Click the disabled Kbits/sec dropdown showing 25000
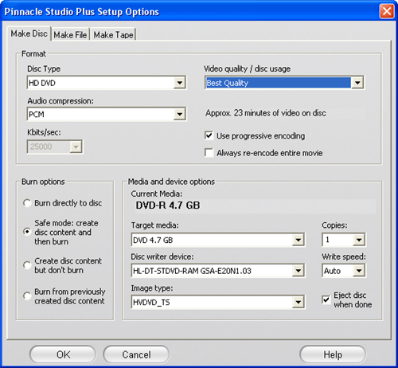Image resolution: width=398 pixels, height=368 pixels. (55, 147)
